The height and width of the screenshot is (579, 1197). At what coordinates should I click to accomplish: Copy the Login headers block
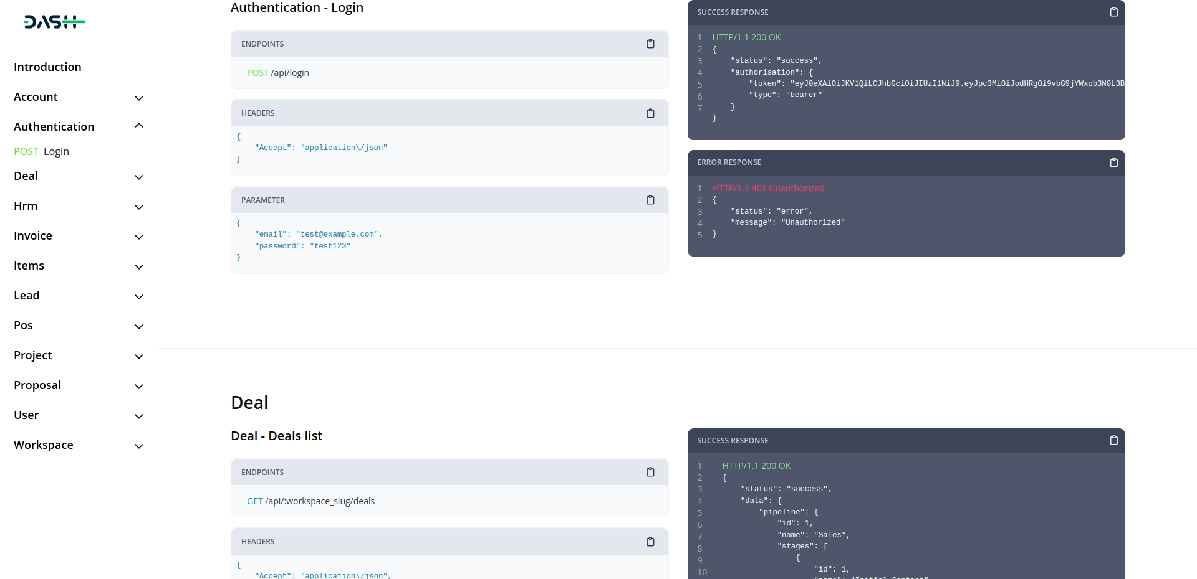[650, 113]
